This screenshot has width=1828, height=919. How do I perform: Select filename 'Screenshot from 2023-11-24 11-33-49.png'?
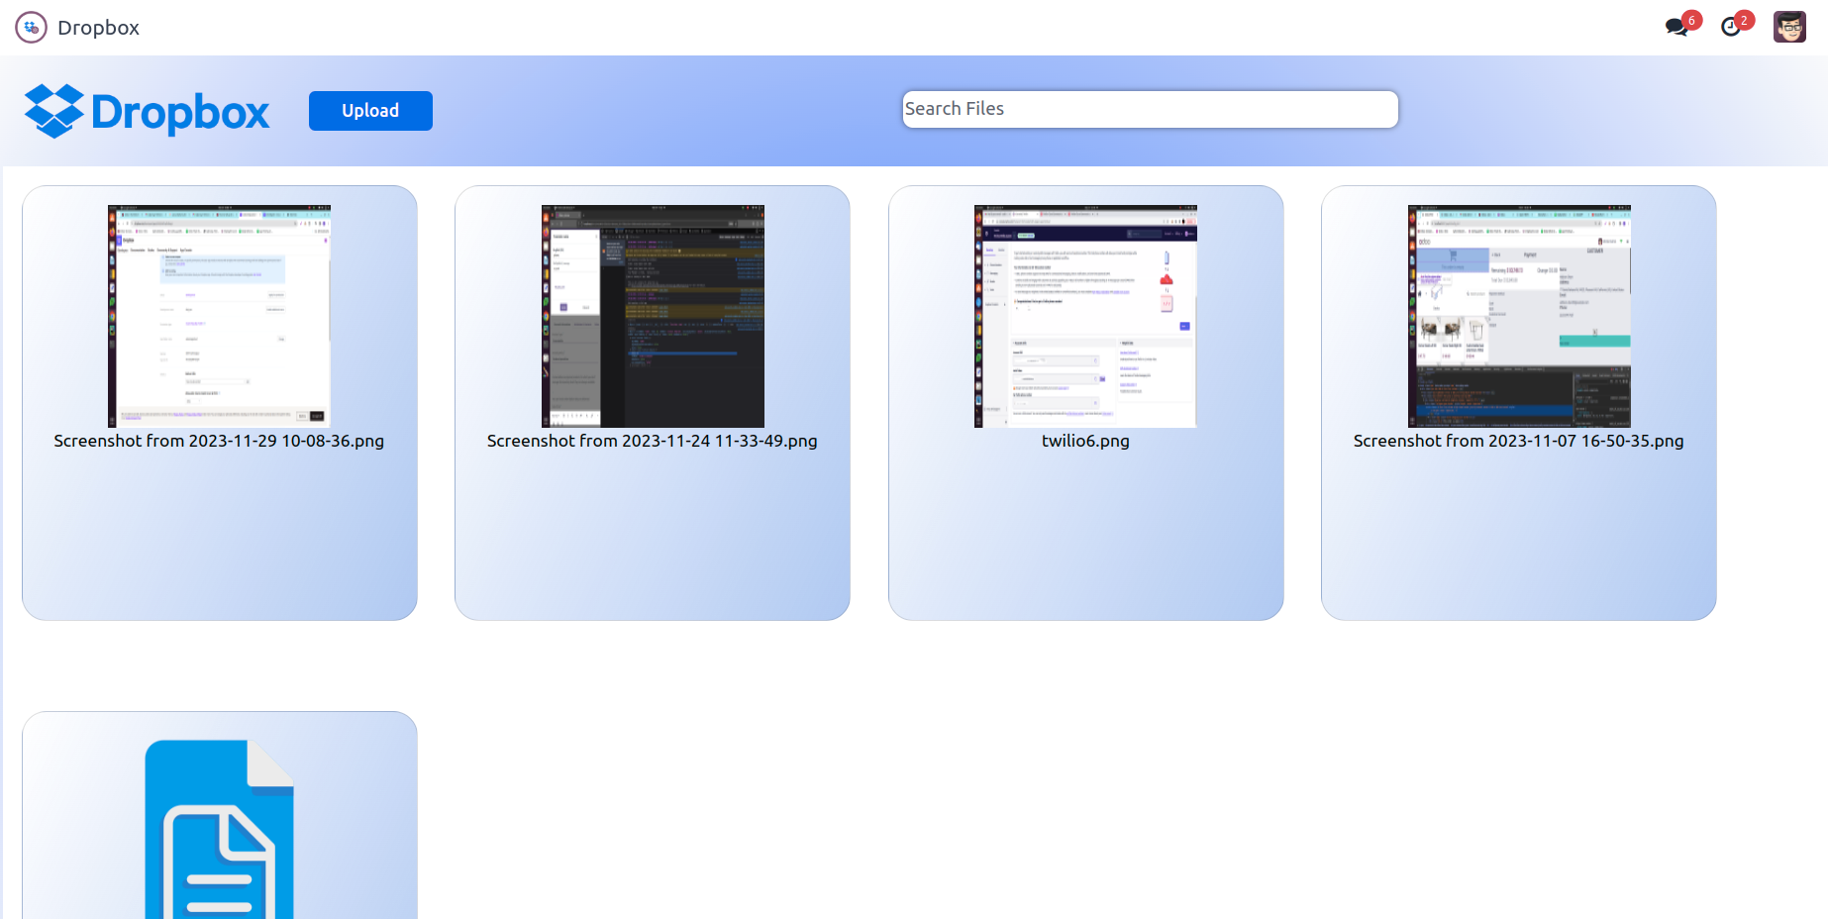coord(653,441)
